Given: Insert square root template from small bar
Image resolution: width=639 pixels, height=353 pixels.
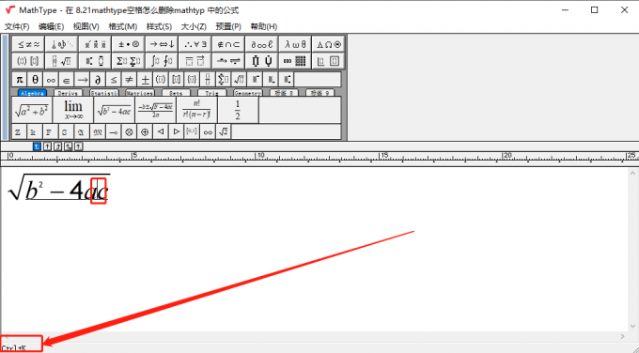Looking at the screenshot, I should point(240,79).
